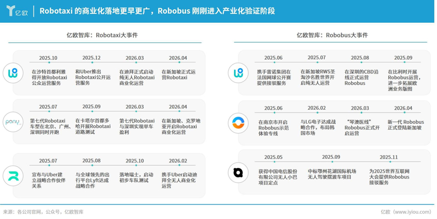Click the Pony logo in Robotaxi column
437x219 pixels.
pos(13,122)
